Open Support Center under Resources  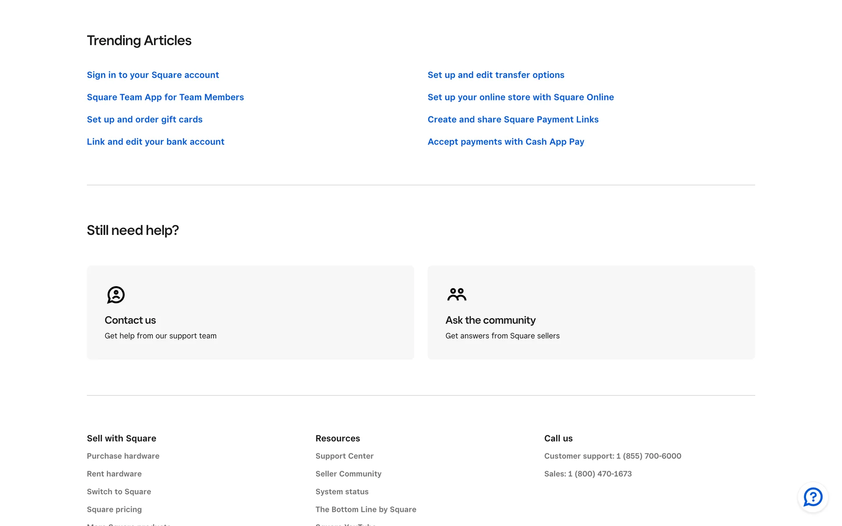click(x=344, y=456)
